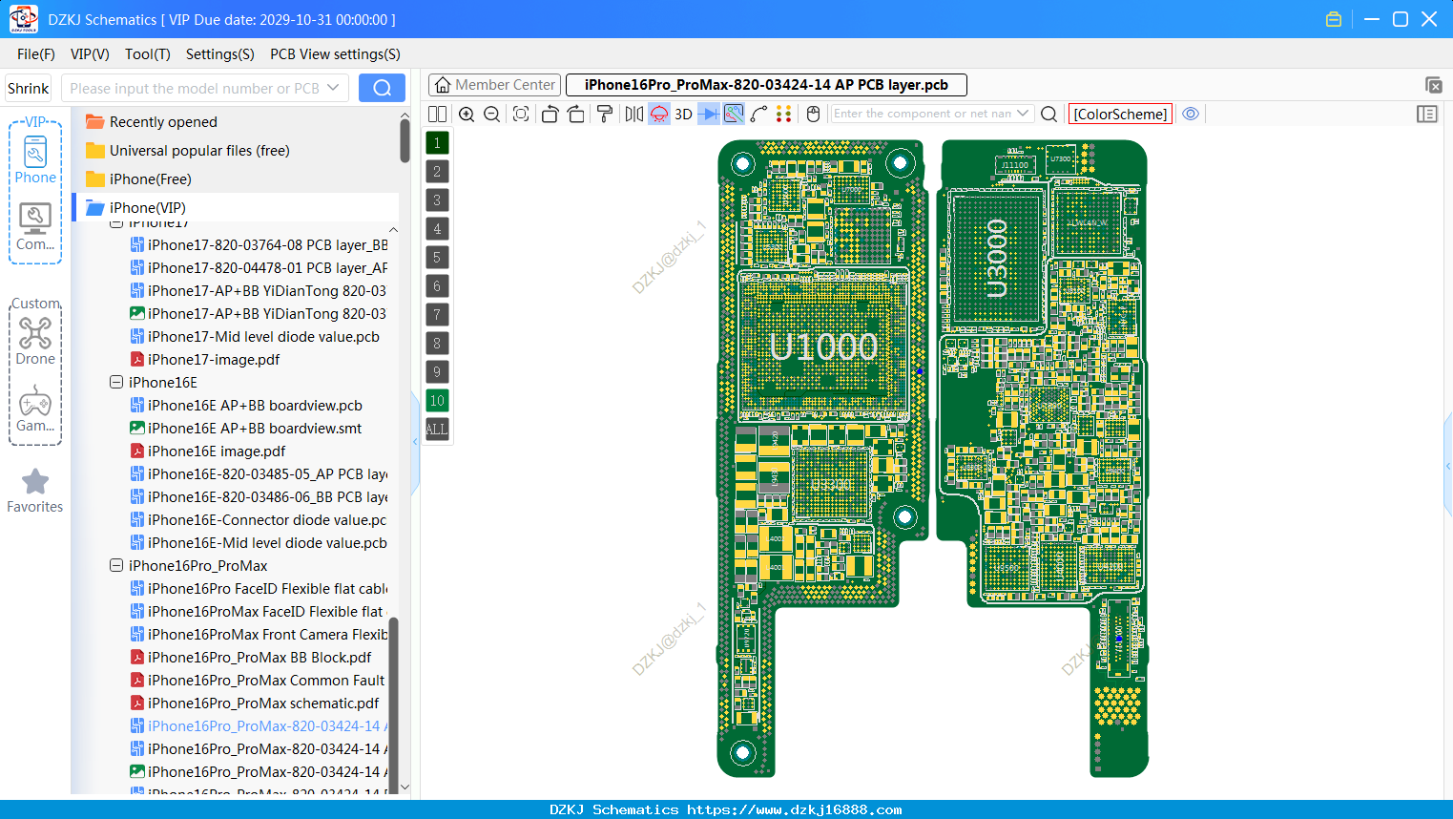The width and height of the screenshot is (1453, 819).
Task: Show ALL PCB layers
Action: pyautogui.click(x=437, y=430)
